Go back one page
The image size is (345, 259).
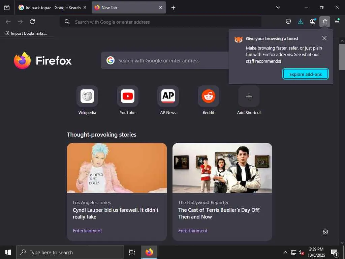click(8, 22)
